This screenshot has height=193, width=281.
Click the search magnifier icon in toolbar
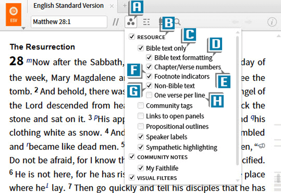tap(177, 22)
